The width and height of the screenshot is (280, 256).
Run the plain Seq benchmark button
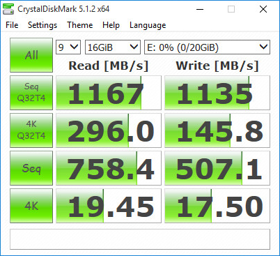pyautogui.click(x=31, y=168)
